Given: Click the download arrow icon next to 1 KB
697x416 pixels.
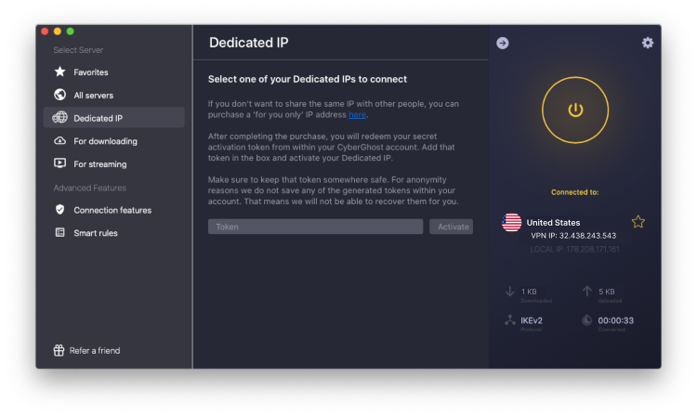Looking at the screenshot, I should pyautogui.click(x=510, y=292).
